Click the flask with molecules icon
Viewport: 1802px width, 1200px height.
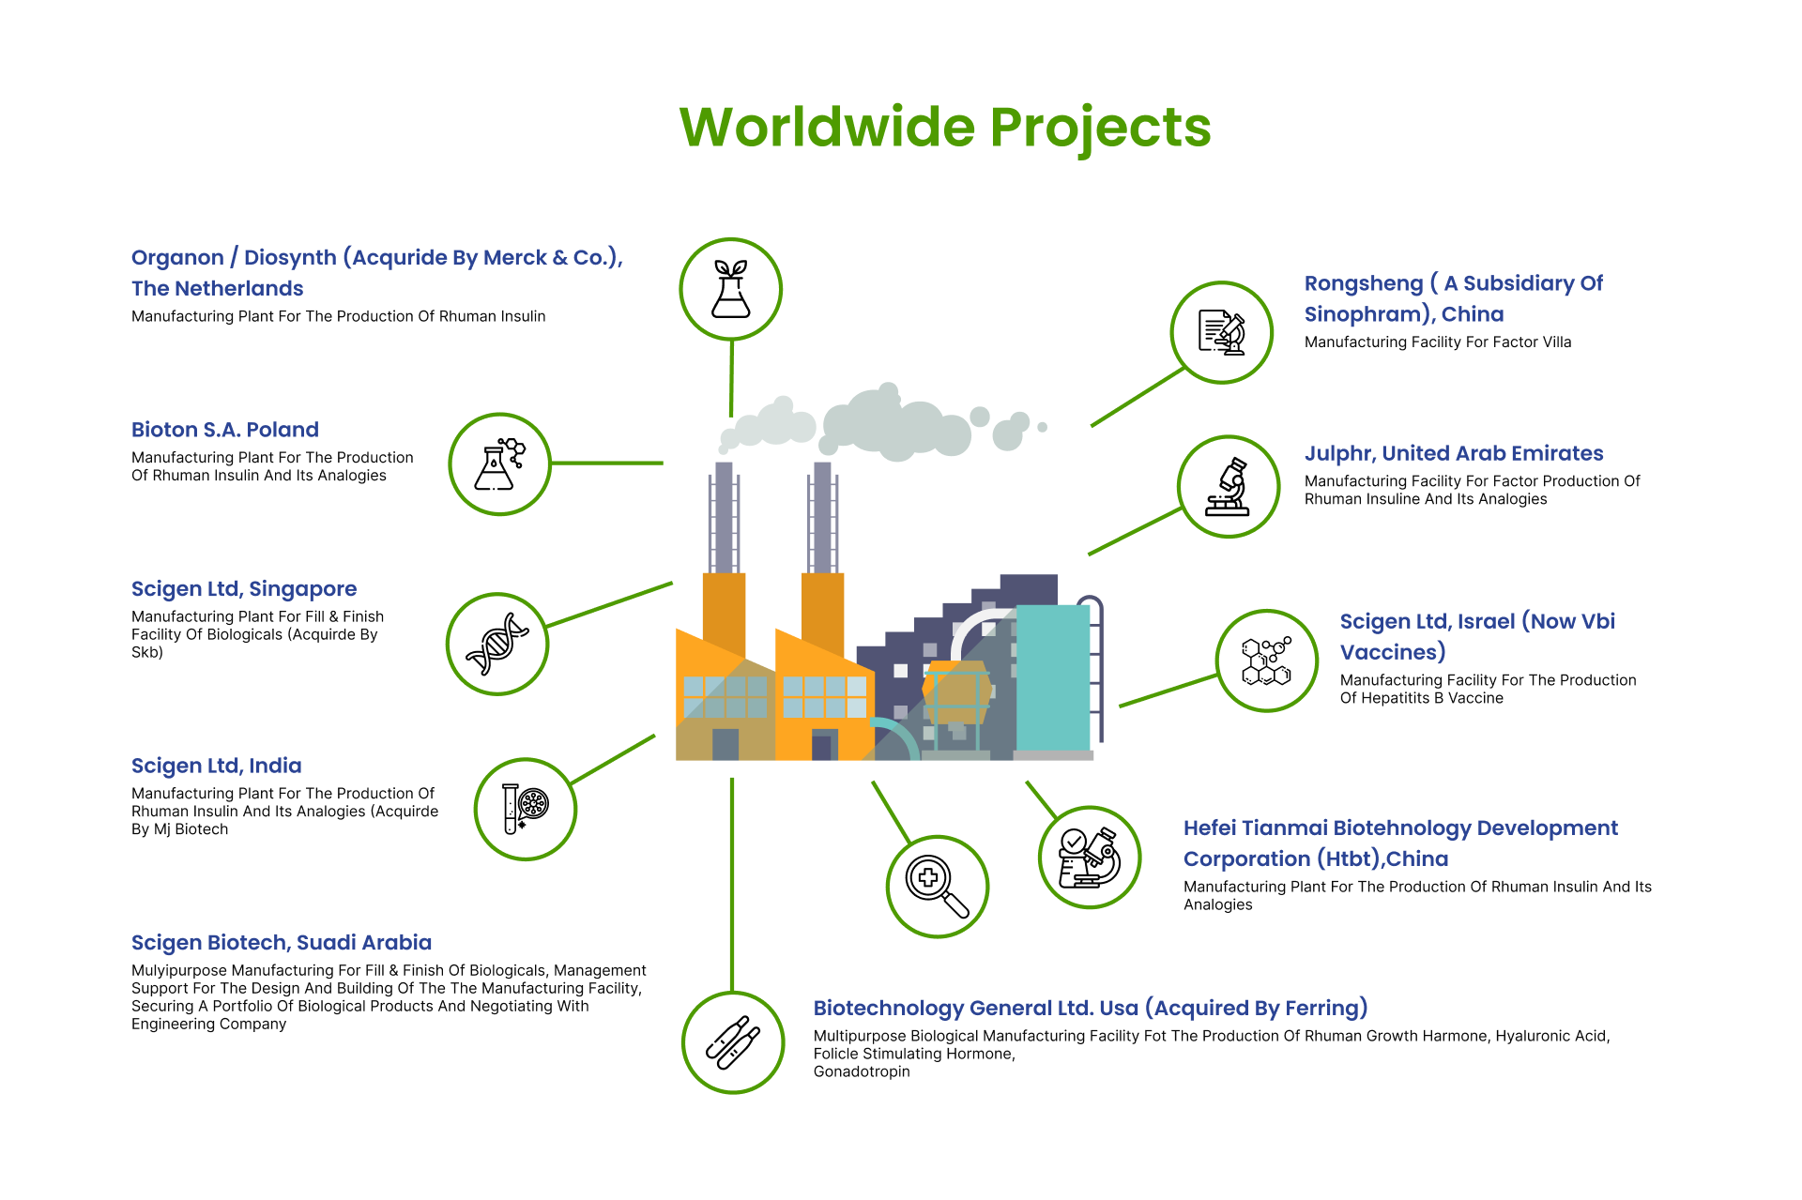click(499, 463)
